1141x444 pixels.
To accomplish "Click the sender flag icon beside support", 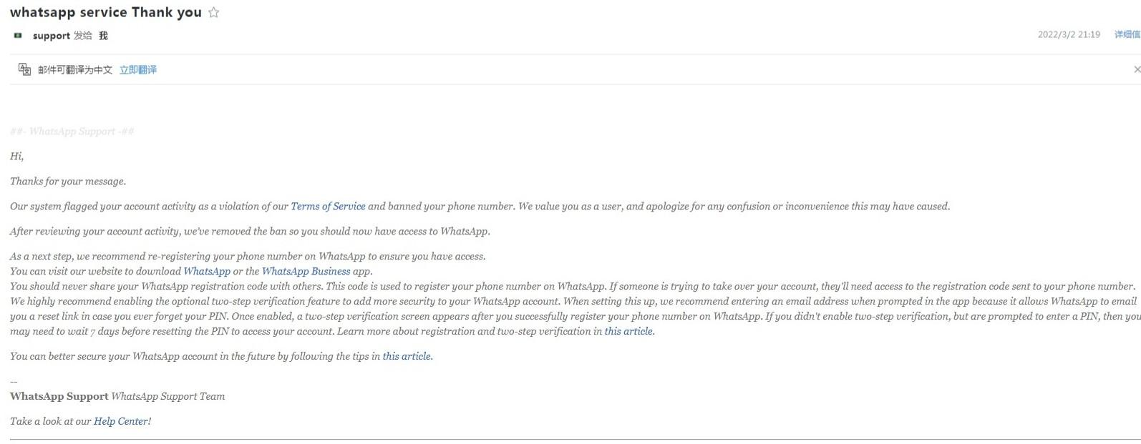I will click(18, 35).
